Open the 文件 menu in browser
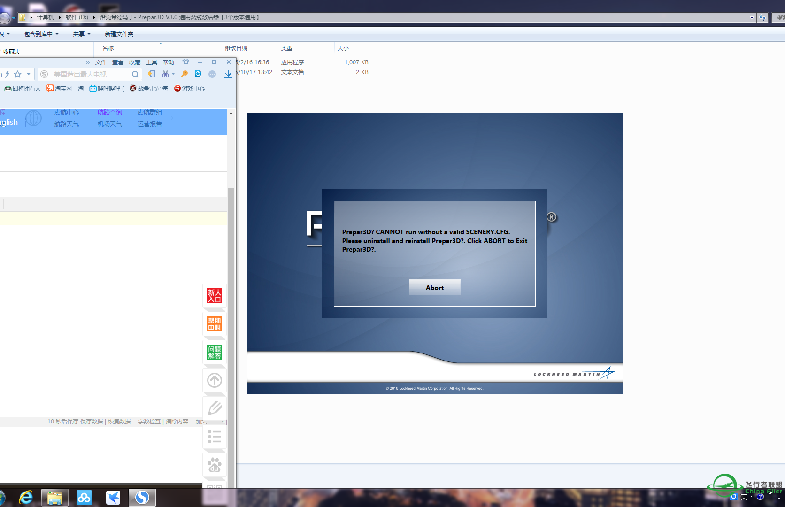The width and height of the screenshot is (785, 507). point(101,62)
